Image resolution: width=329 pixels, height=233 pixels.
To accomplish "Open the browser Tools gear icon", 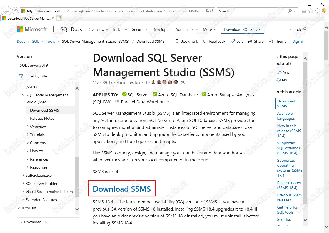I will [318, 11].
